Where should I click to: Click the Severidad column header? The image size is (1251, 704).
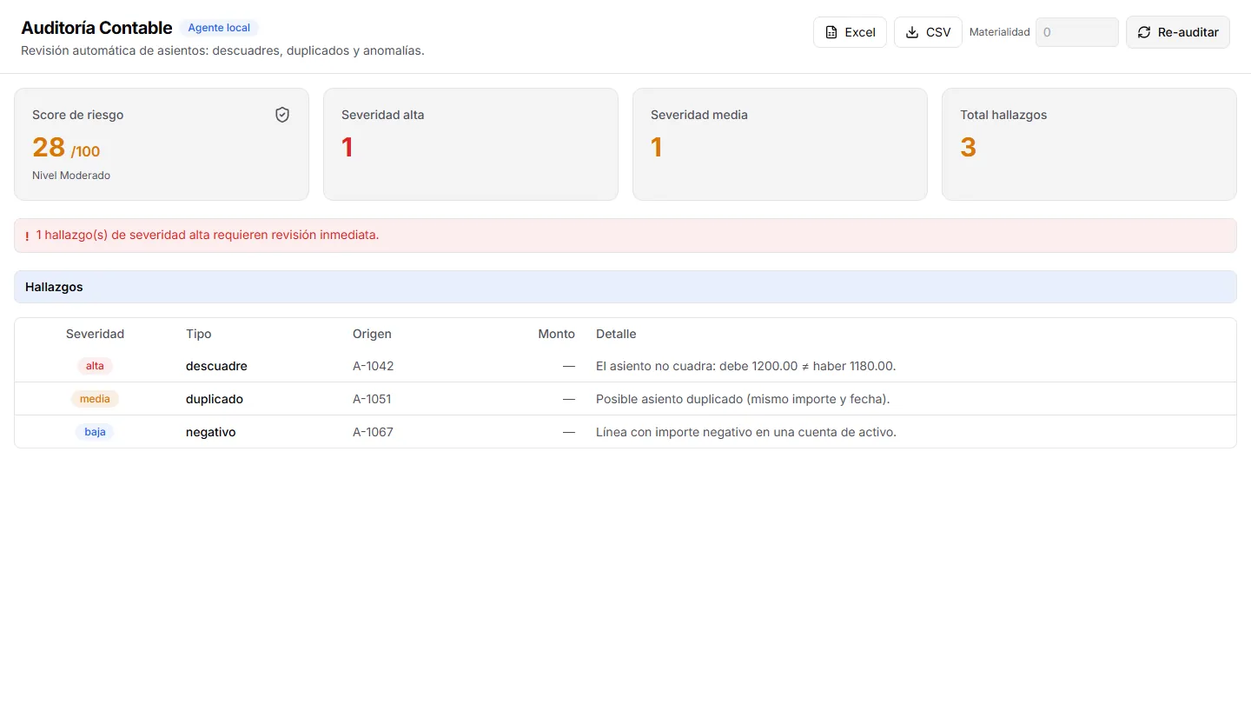click(x=95, y=334)
